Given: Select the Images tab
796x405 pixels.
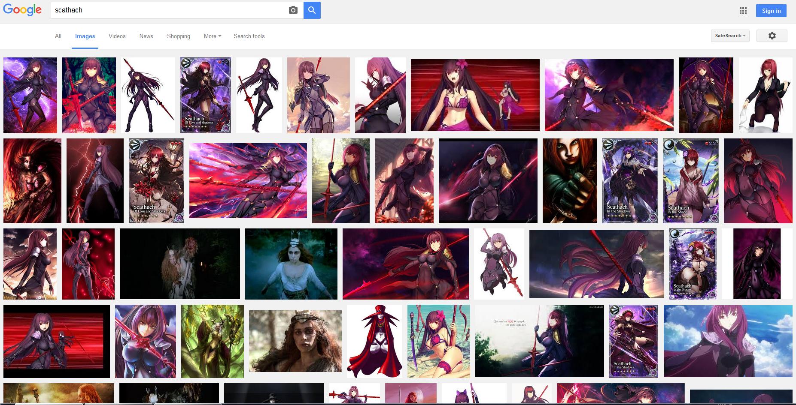Looking at the screenshot, I should pos(85,36).
